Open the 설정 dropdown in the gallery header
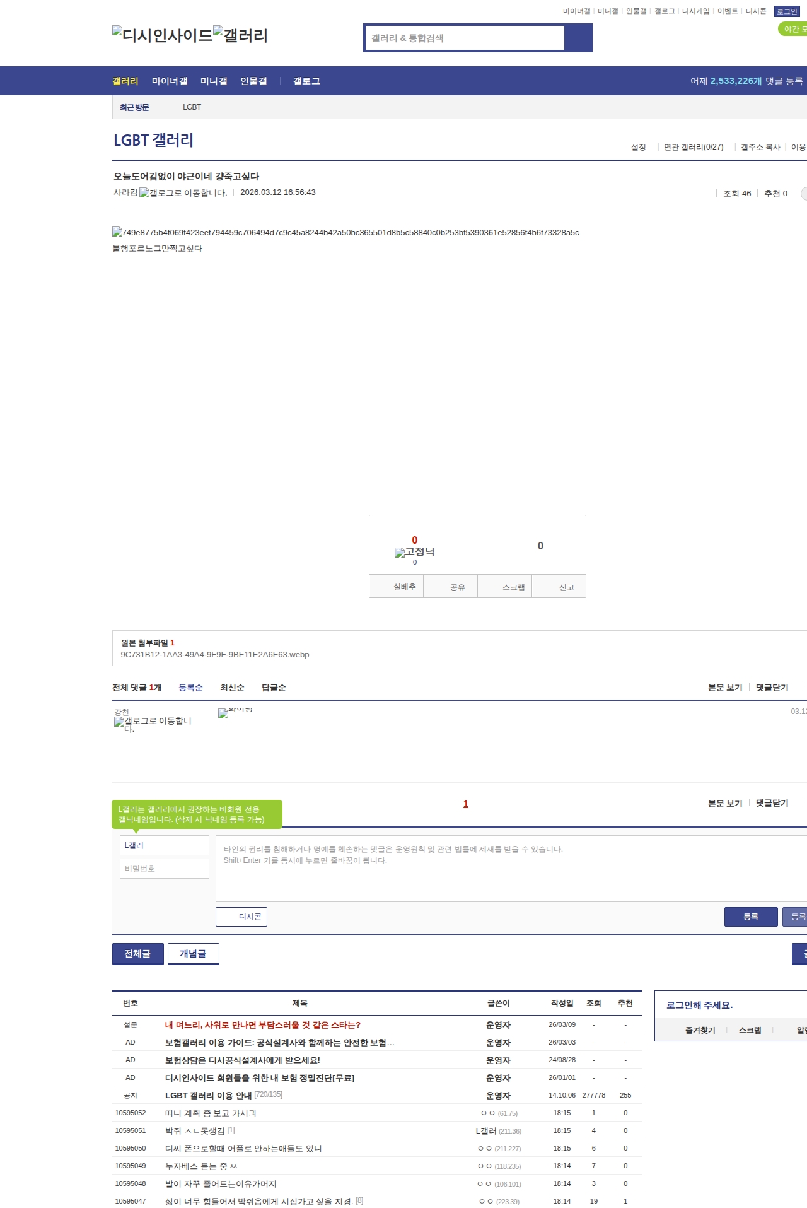This screenshot has height=1208, width=807. click(638, 147)
